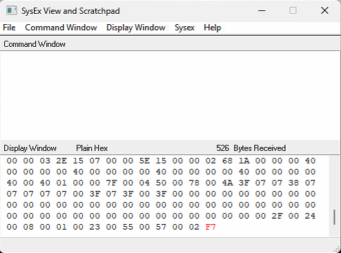Click the SysEx app icon in the title bar
This screenshot has width=341, height=253.
12,10
